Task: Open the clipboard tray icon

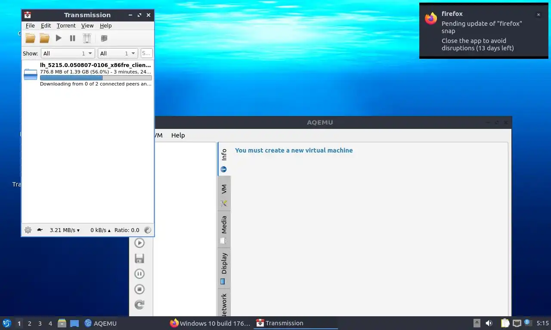Action: click(x=505, y=323)
